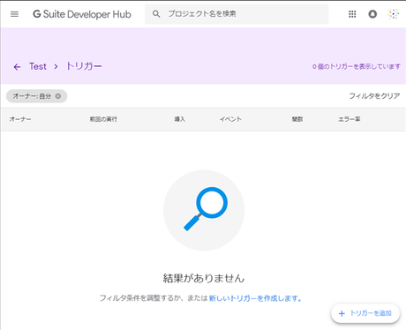Click the イベント column header

[230, 119]
